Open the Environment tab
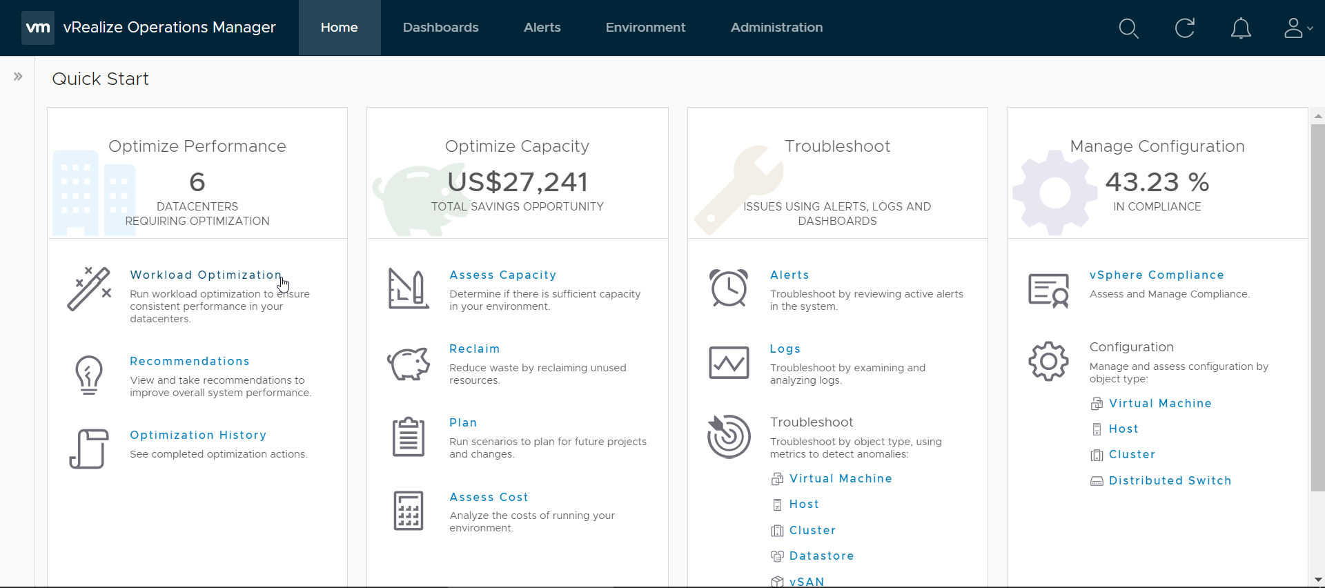1325x588 pixels. click(646, 28)
